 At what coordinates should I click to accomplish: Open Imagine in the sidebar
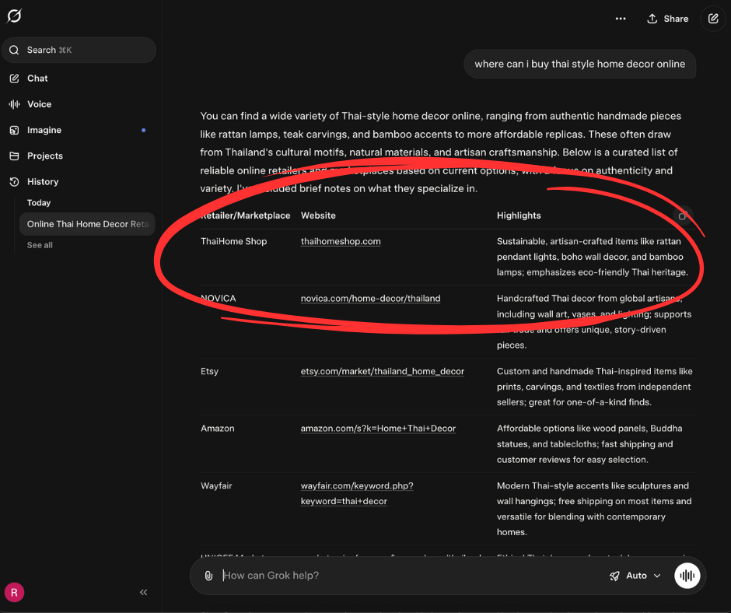click(44, 130)
